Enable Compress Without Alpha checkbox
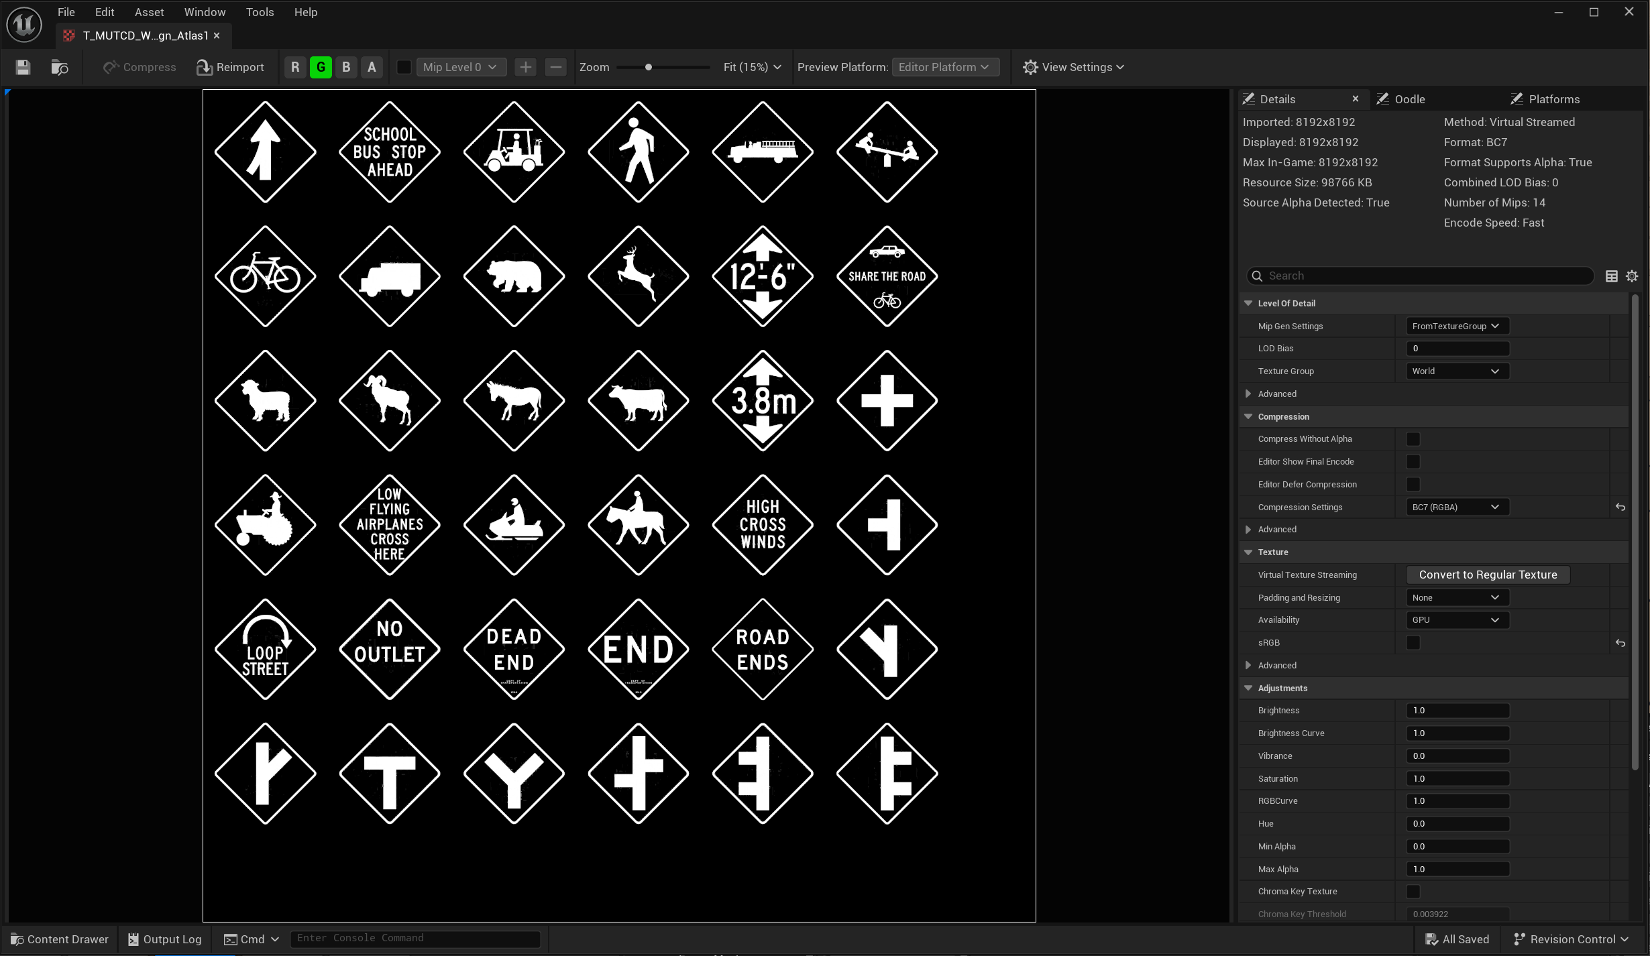The width and height of the screenshot is (1650, 956). [x=1413, y=439]
